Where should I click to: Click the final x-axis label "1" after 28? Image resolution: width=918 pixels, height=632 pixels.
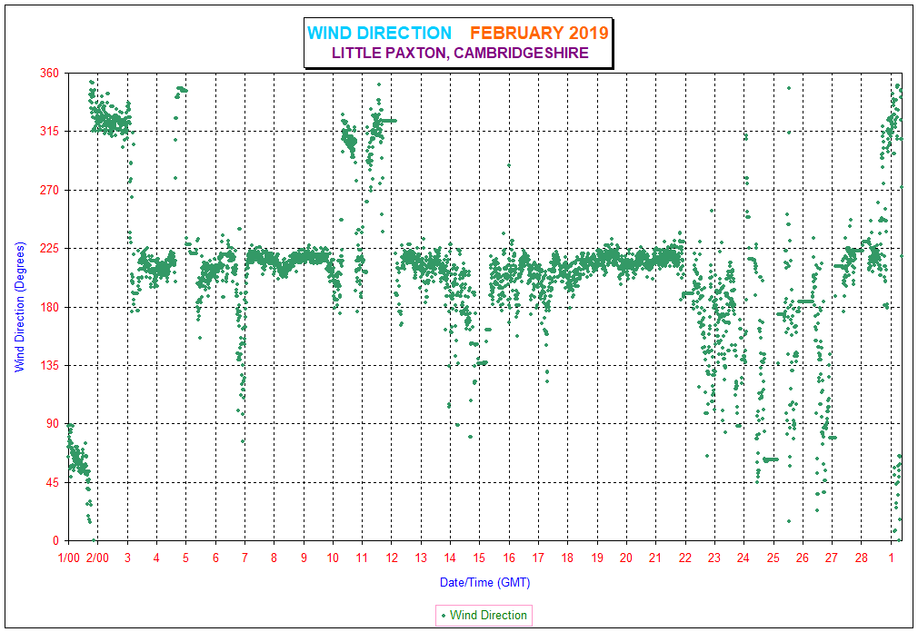[891, 558]
